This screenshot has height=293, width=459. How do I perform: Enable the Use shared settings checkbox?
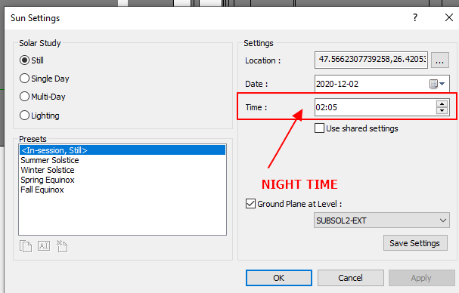tap(319, 128)
